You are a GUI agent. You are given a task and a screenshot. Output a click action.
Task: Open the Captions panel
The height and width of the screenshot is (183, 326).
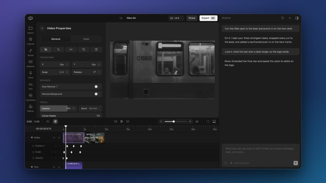coord(30,63)
